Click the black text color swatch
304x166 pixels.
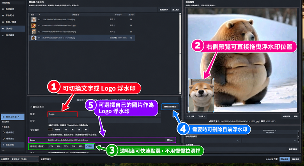50,130
